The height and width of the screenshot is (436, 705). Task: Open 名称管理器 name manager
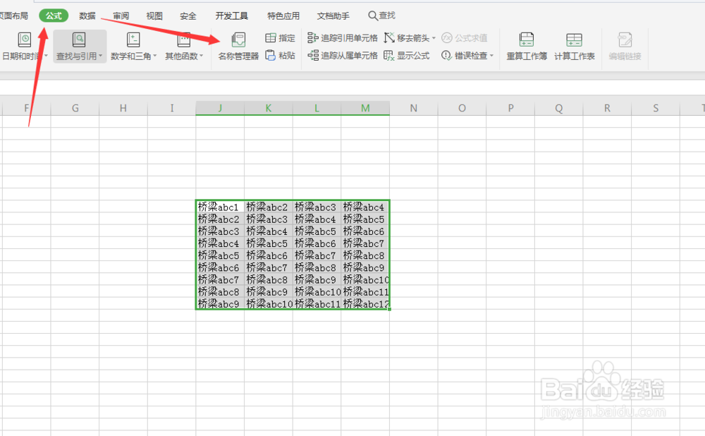[238, 47]
